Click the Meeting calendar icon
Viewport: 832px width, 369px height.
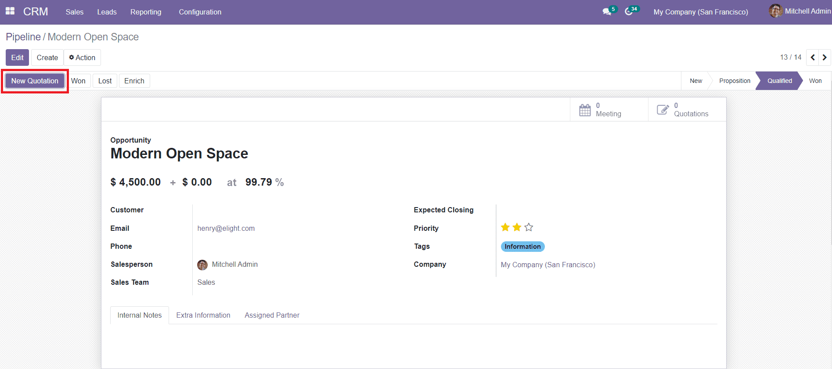[585, 110]
